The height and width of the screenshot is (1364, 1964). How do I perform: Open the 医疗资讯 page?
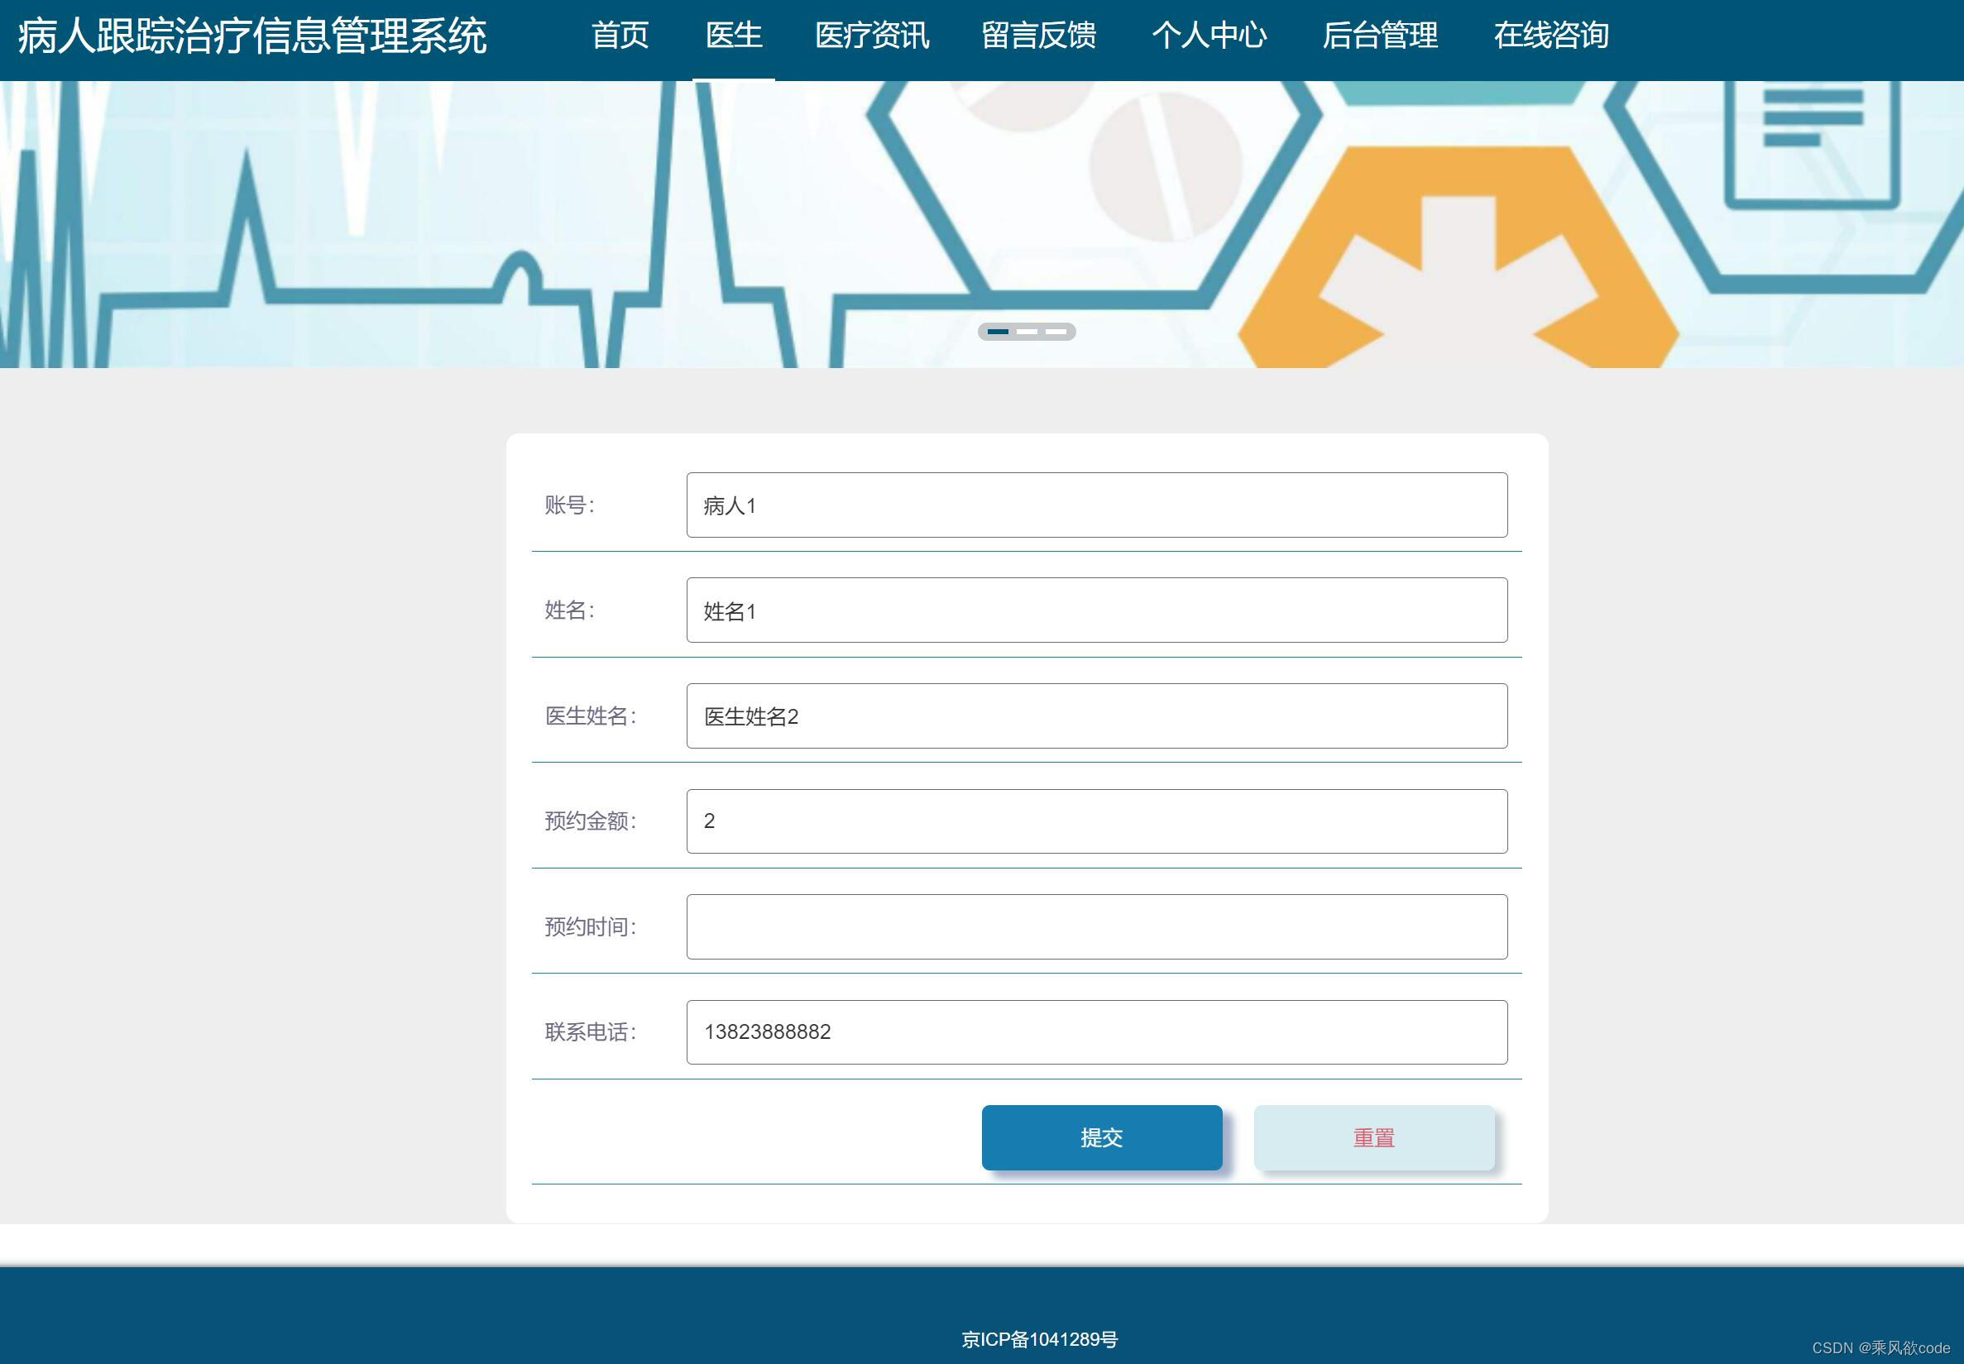(872, 36)
